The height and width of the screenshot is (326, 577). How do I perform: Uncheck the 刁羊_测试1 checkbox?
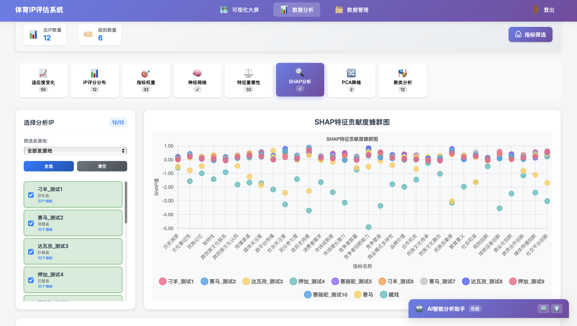click(31, 195)
